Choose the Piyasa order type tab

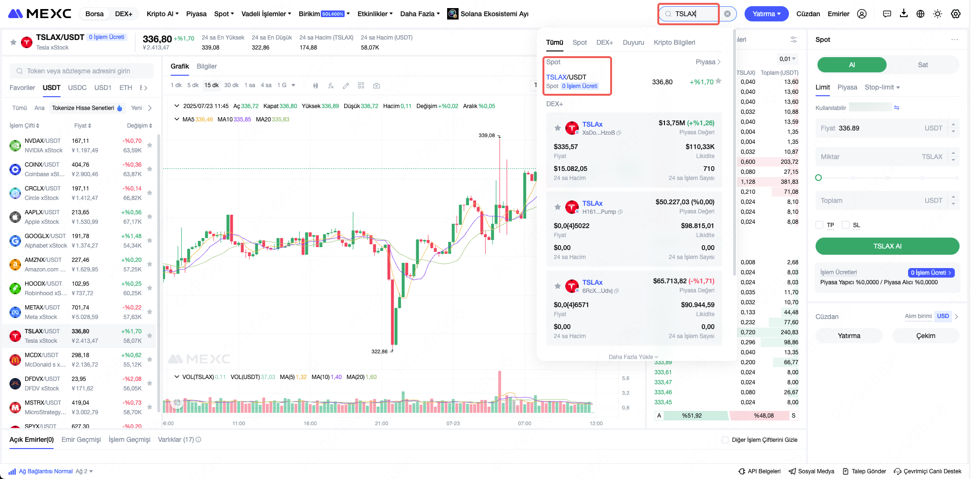tap(847, 87)
